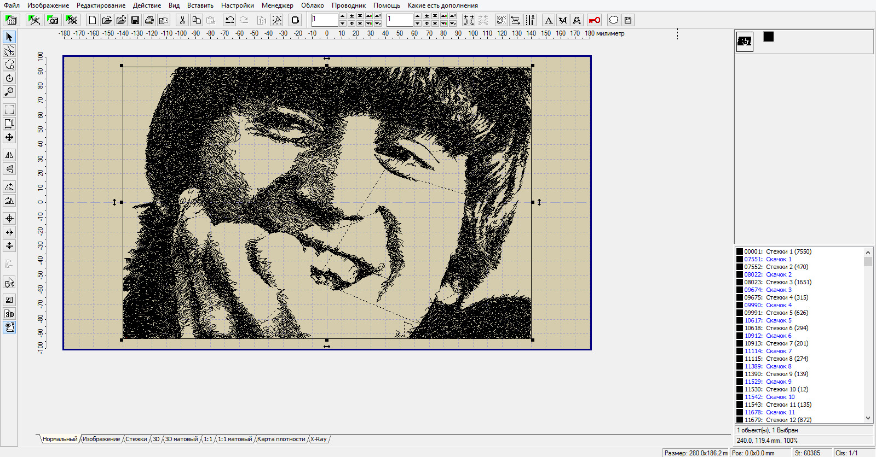Open the cloud icon in toolbar
The width and height of the screenshot is (876, 457).
614,20
